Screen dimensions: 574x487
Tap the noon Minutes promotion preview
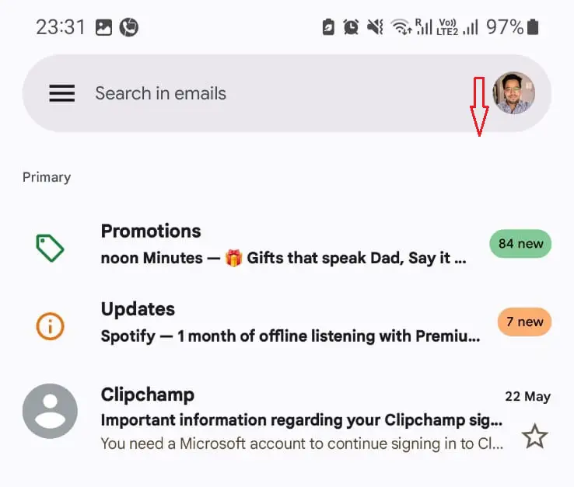283,259
